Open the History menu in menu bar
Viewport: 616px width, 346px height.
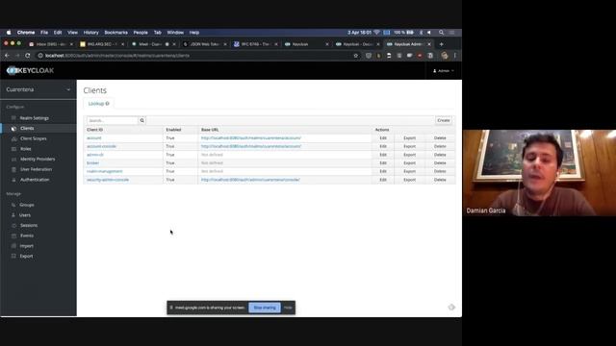[x=90, y=33]
